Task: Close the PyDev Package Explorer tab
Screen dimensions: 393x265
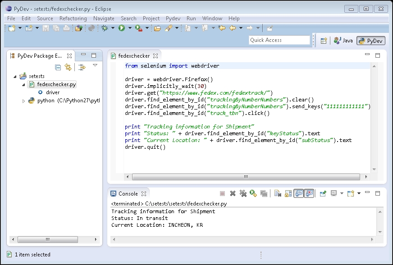Action: (x=69, y=56)
